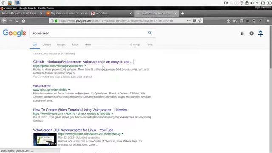Bookmark this page with the star icon
Viewport: 272px width, 153px height.
(x=200, y=21)
